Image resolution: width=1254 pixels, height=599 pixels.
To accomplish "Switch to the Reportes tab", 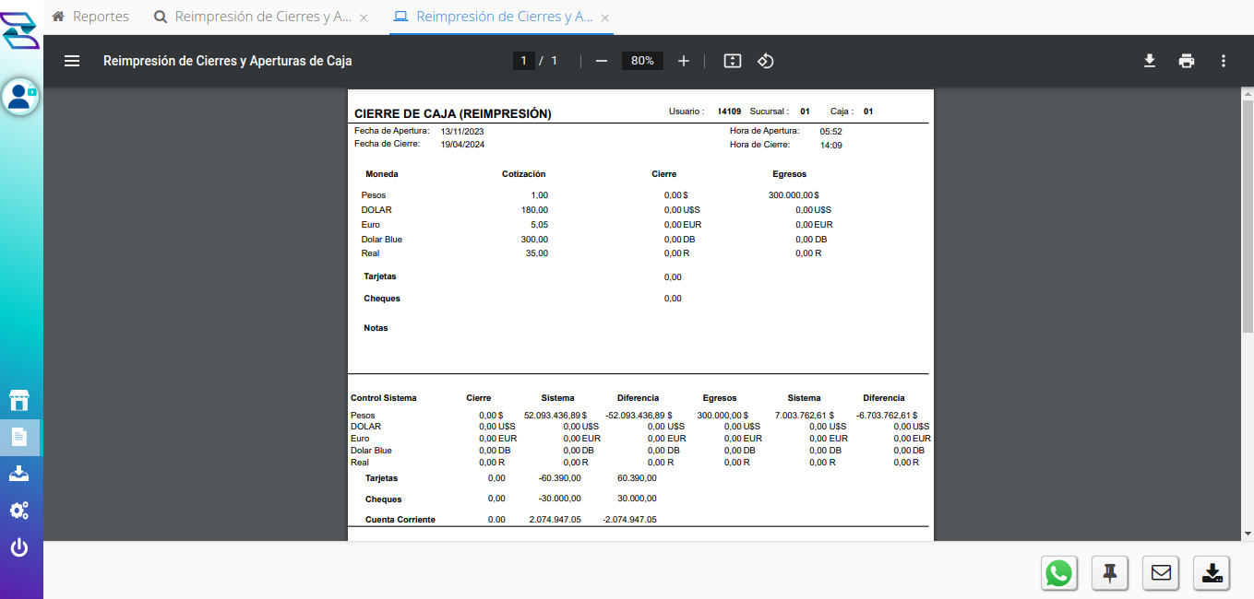I will (x=91, y=17).
